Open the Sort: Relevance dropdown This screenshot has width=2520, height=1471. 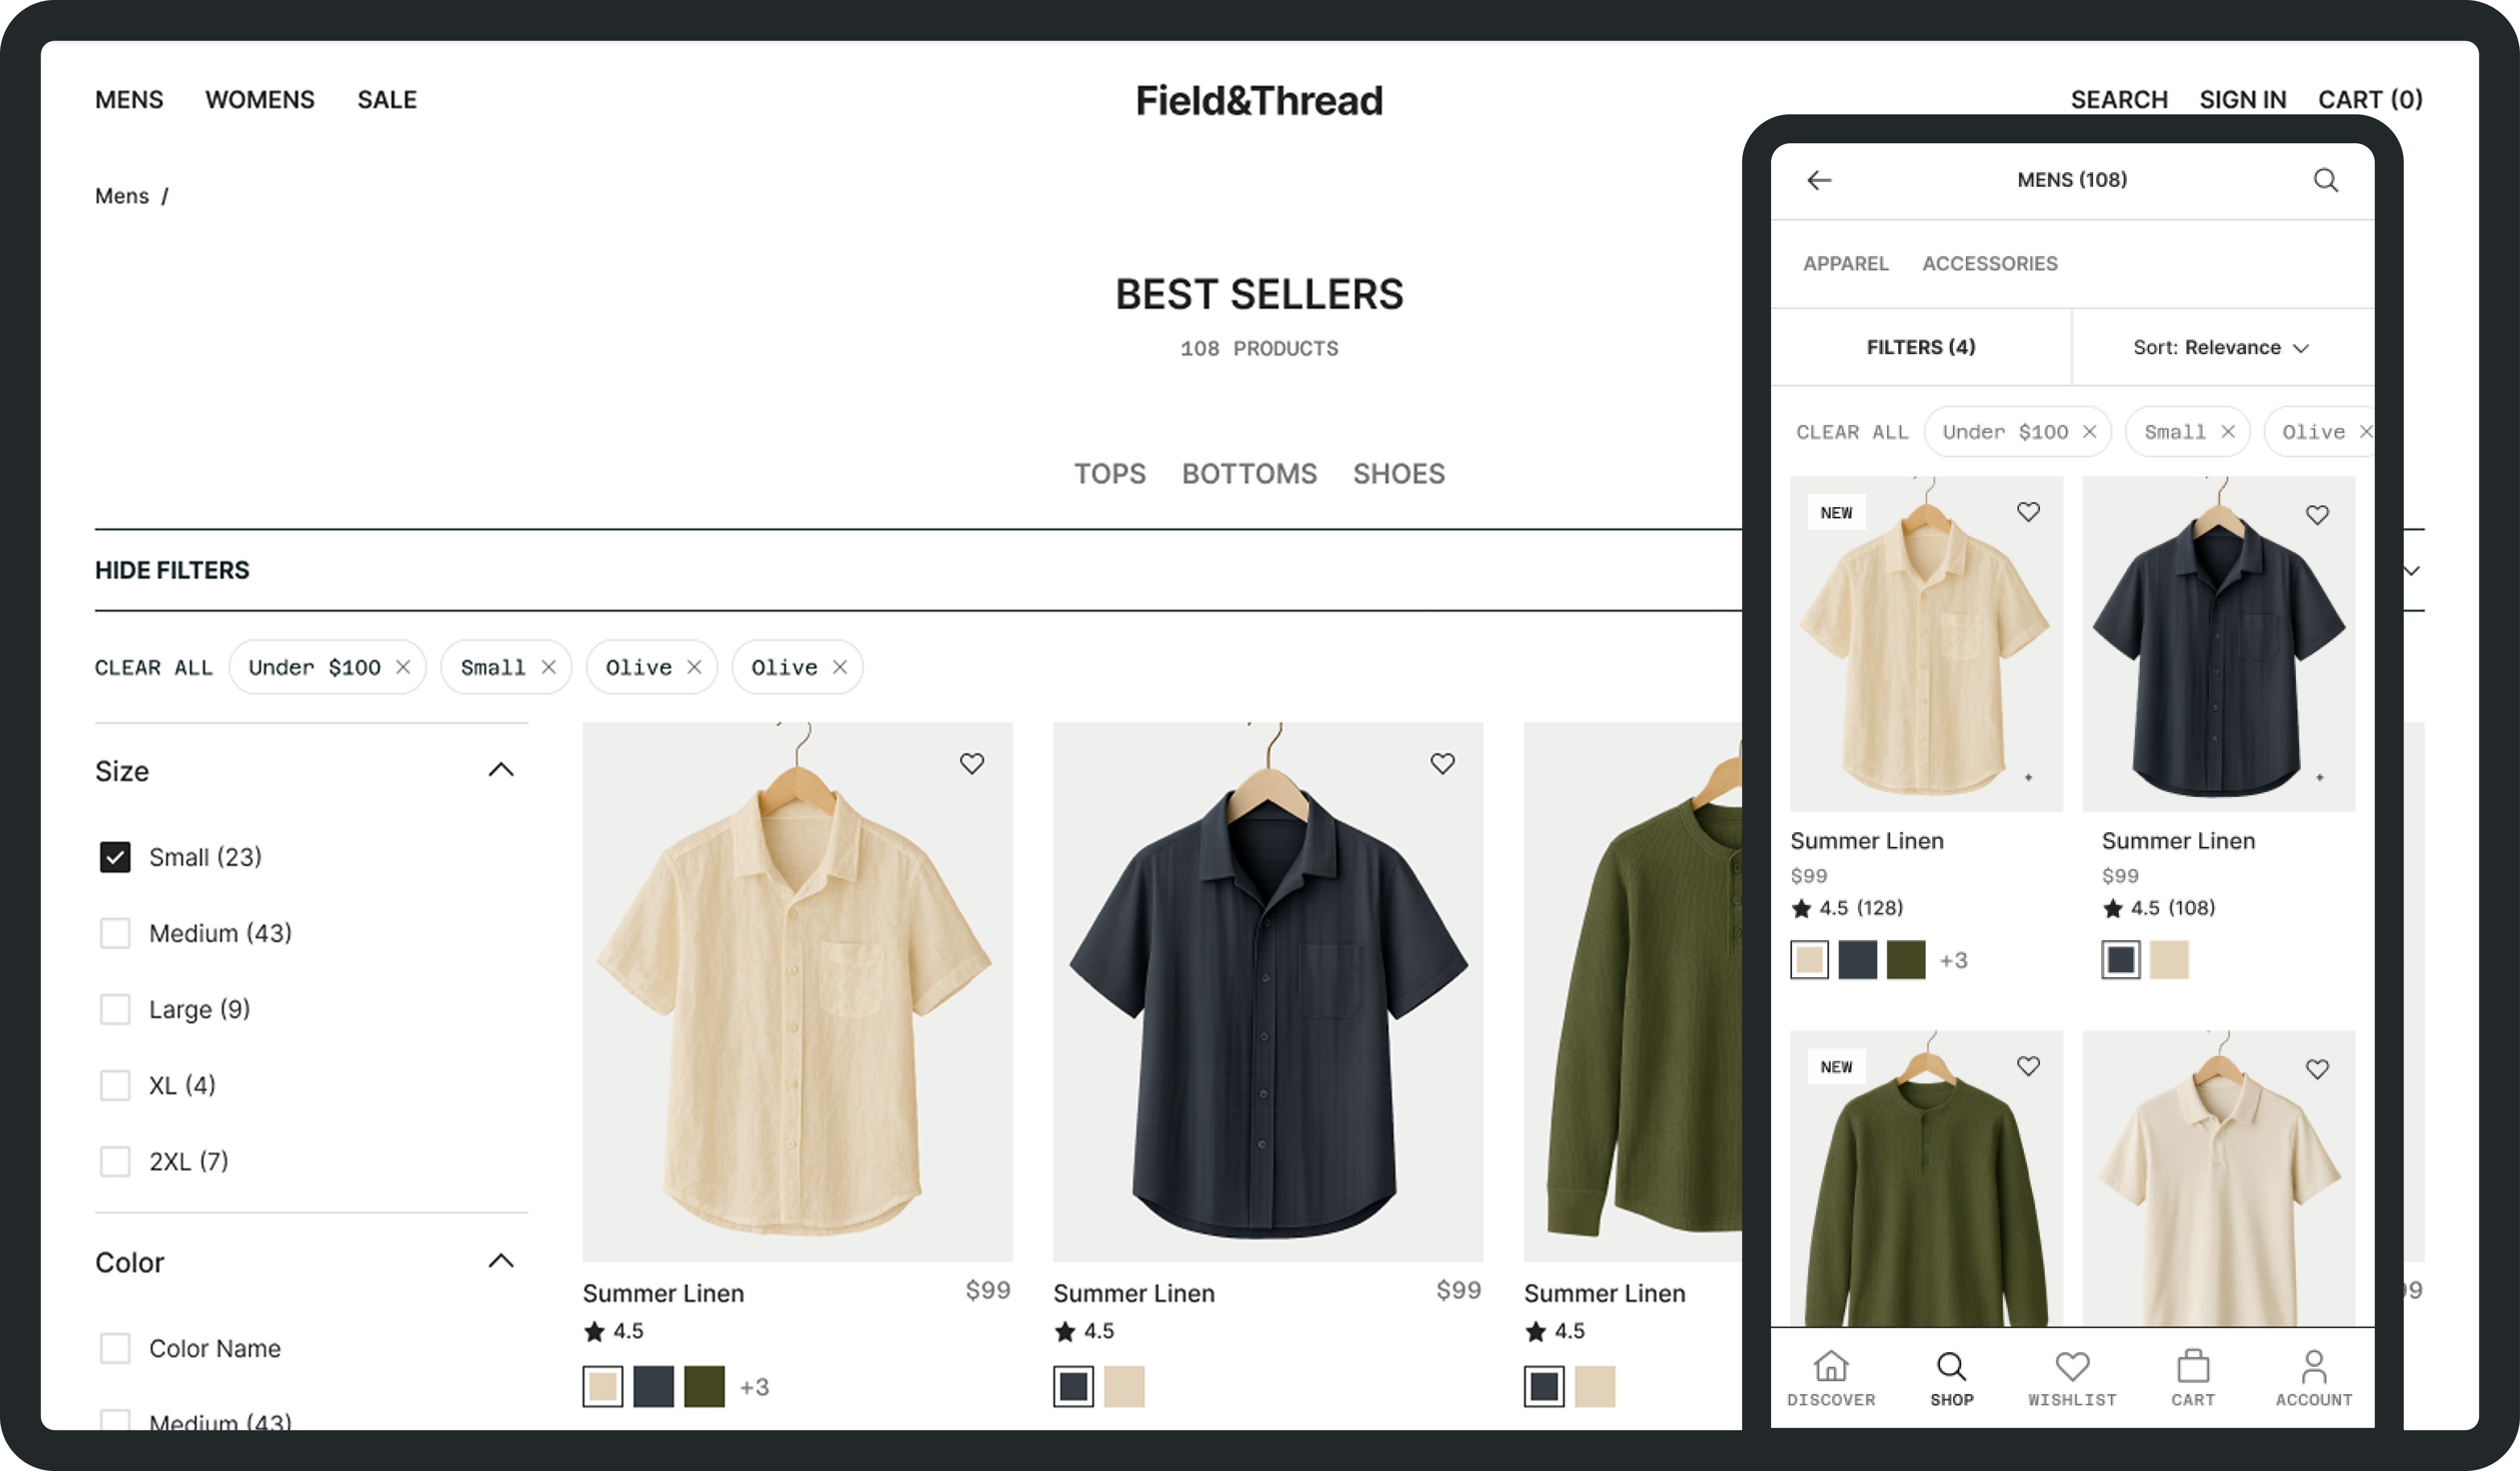click(x=2221, y=347)
